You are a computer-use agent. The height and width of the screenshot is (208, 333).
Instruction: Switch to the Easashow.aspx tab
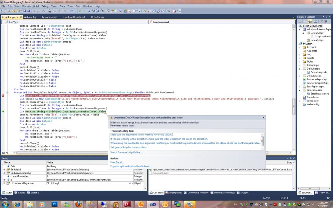pos(50,17)
